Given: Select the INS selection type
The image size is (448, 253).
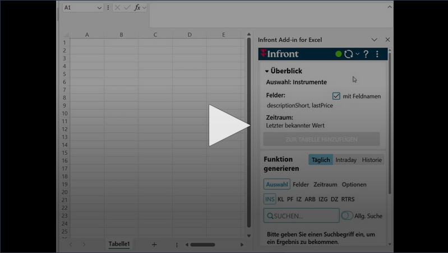Looking at the screenshot, I should [270, 199].
